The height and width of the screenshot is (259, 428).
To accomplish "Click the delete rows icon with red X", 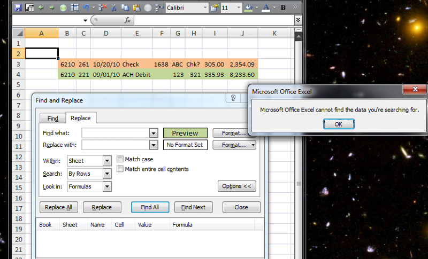I will 102,7.
